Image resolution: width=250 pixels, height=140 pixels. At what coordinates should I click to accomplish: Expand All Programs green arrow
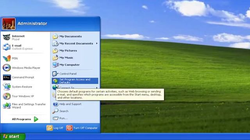click(36, 119)
